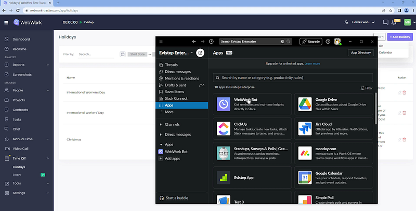Open Slack sidebar hamburger menu
416x211 pixels.
(x=161, y=42)
